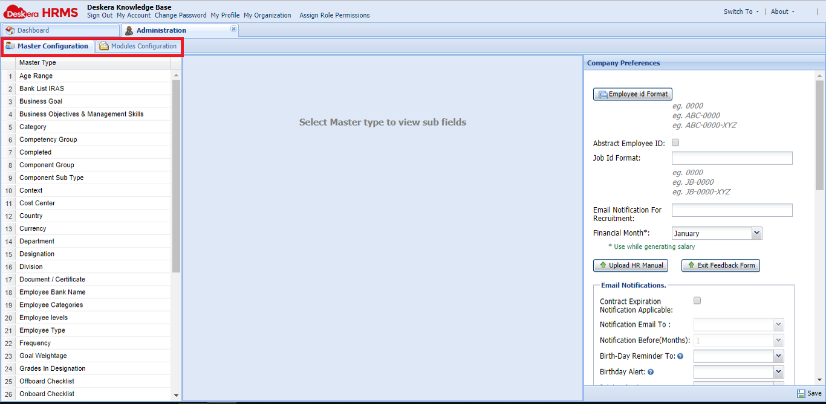Enable Contract Expiration Notification Applicable
Image resolution: width=826 pixels, height=404 pixels.
697,300
